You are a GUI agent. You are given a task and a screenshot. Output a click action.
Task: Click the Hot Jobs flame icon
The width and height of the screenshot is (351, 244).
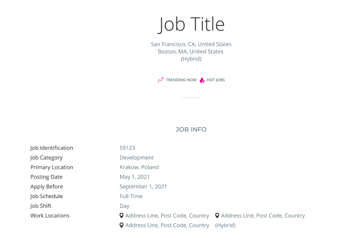202,80
